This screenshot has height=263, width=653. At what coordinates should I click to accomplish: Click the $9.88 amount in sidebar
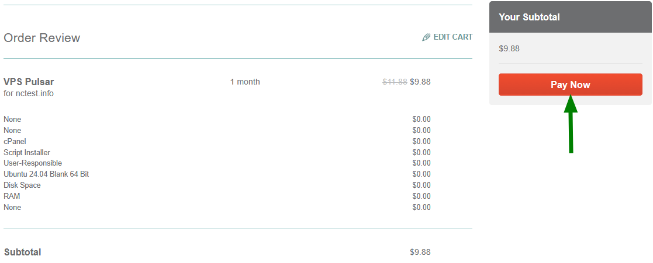(x=509, y=48)
